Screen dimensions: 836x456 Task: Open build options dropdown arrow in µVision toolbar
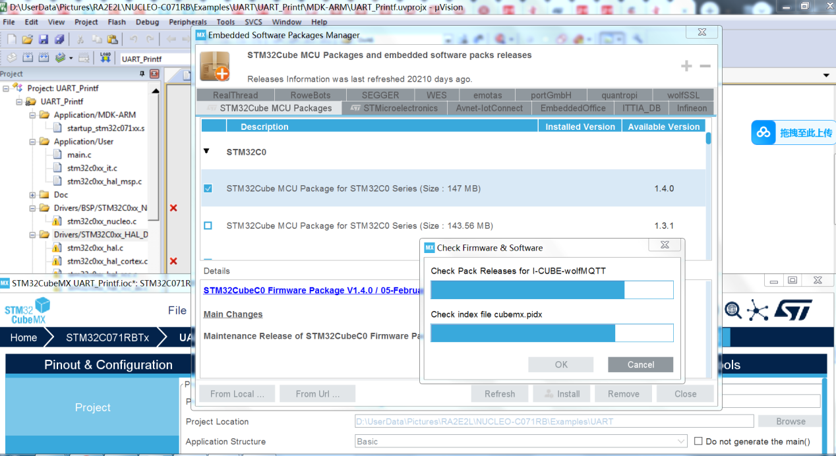pyautogui.click(x=71, y=58)
